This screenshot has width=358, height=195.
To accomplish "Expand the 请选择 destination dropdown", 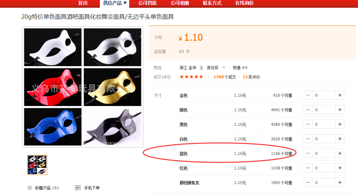I will point(216,68).
